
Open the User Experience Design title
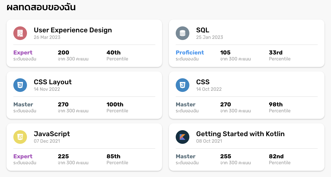click(73, 30)
